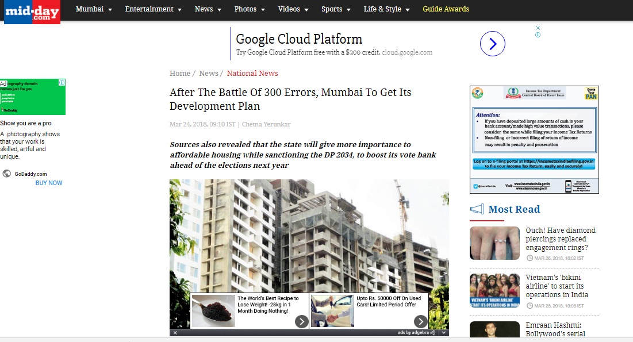Close the Google Cloud Platform ad
The image size is (633, 342).
(x=538, y=28)
